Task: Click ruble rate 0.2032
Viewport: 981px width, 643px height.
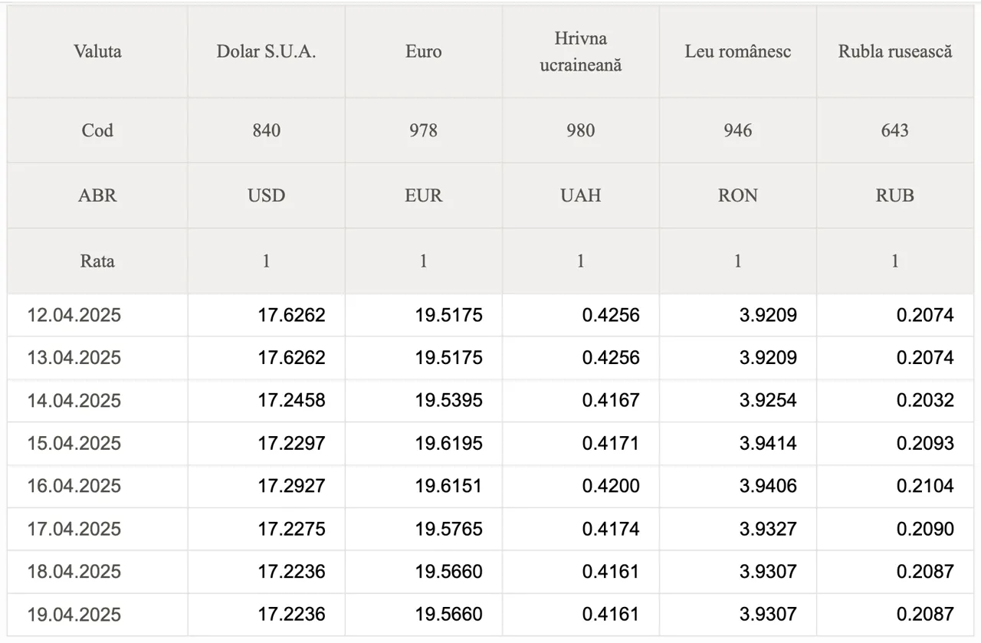Action: [x=925, y=401]
